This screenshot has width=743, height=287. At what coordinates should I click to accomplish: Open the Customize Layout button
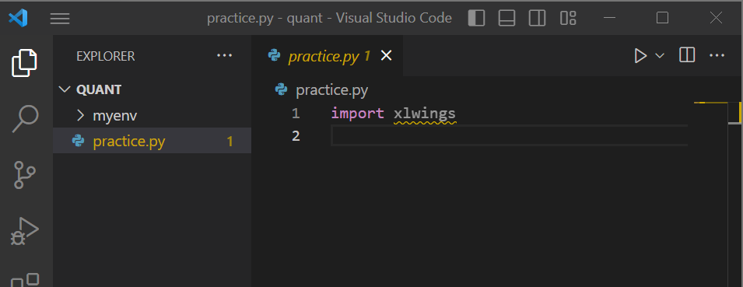pos(568,18)
